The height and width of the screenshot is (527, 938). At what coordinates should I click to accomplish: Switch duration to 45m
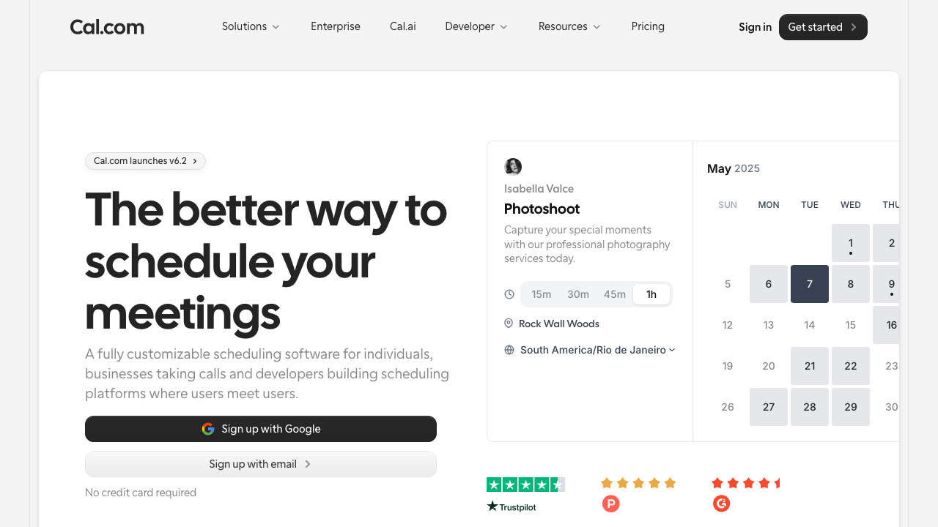[x=615, y=294]
